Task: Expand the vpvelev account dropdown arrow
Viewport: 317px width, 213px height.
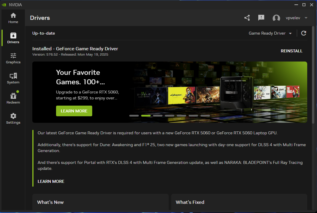Action: 306,18
